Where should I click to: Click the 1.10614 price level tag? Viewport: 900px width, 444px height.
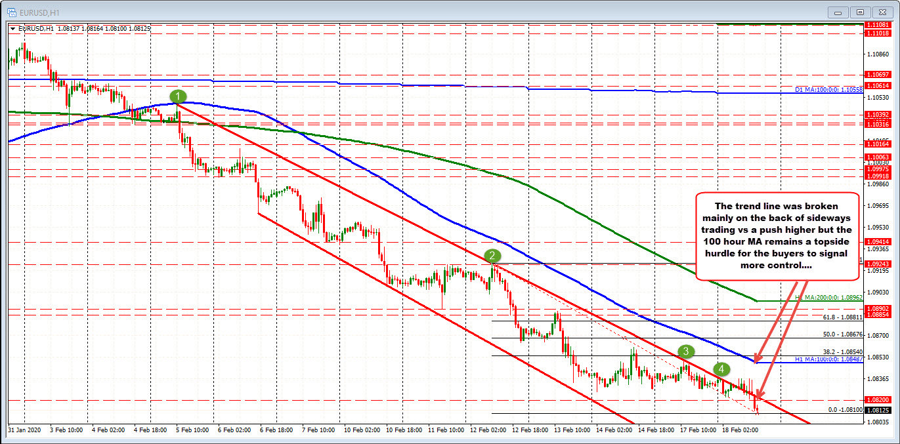pos(878,85)
